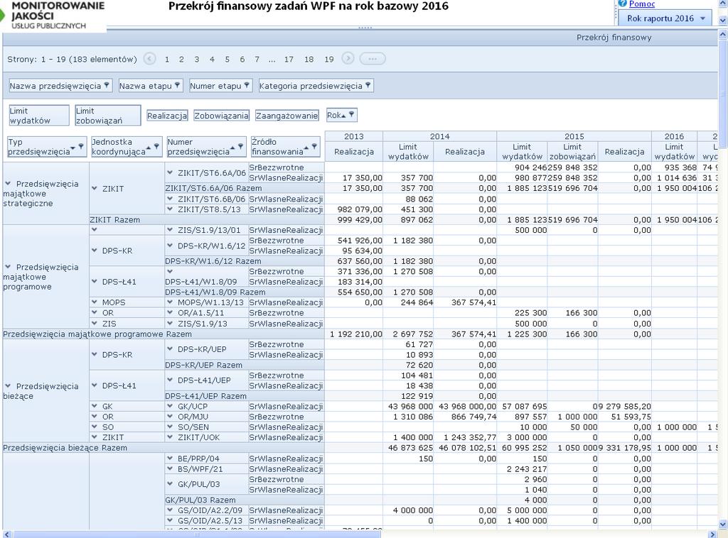This screenshot has height=538, width=728.
Task: Collapse DPS-Ł41/UEP project row
Action: (x=170, y=380)
